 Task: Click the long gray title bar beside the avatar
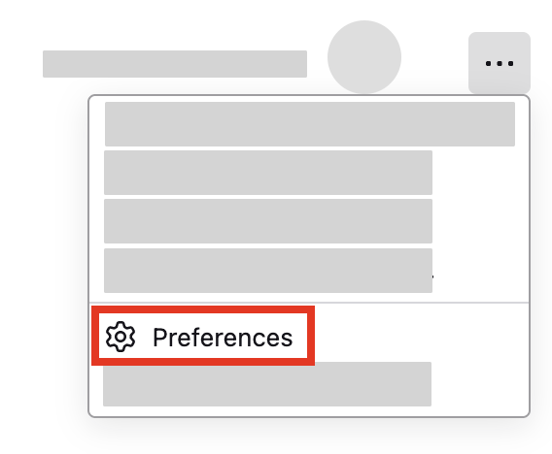175,64
